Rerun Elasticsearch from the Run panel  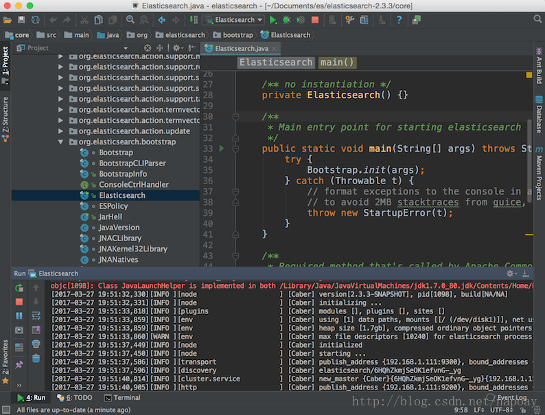tap(19, 288)
